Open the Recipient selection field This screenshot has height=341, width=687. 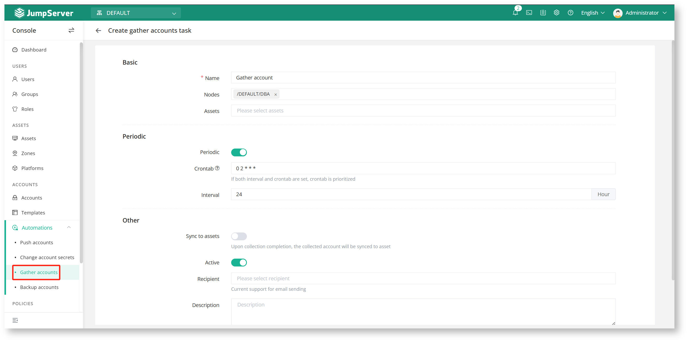point(423,279)
